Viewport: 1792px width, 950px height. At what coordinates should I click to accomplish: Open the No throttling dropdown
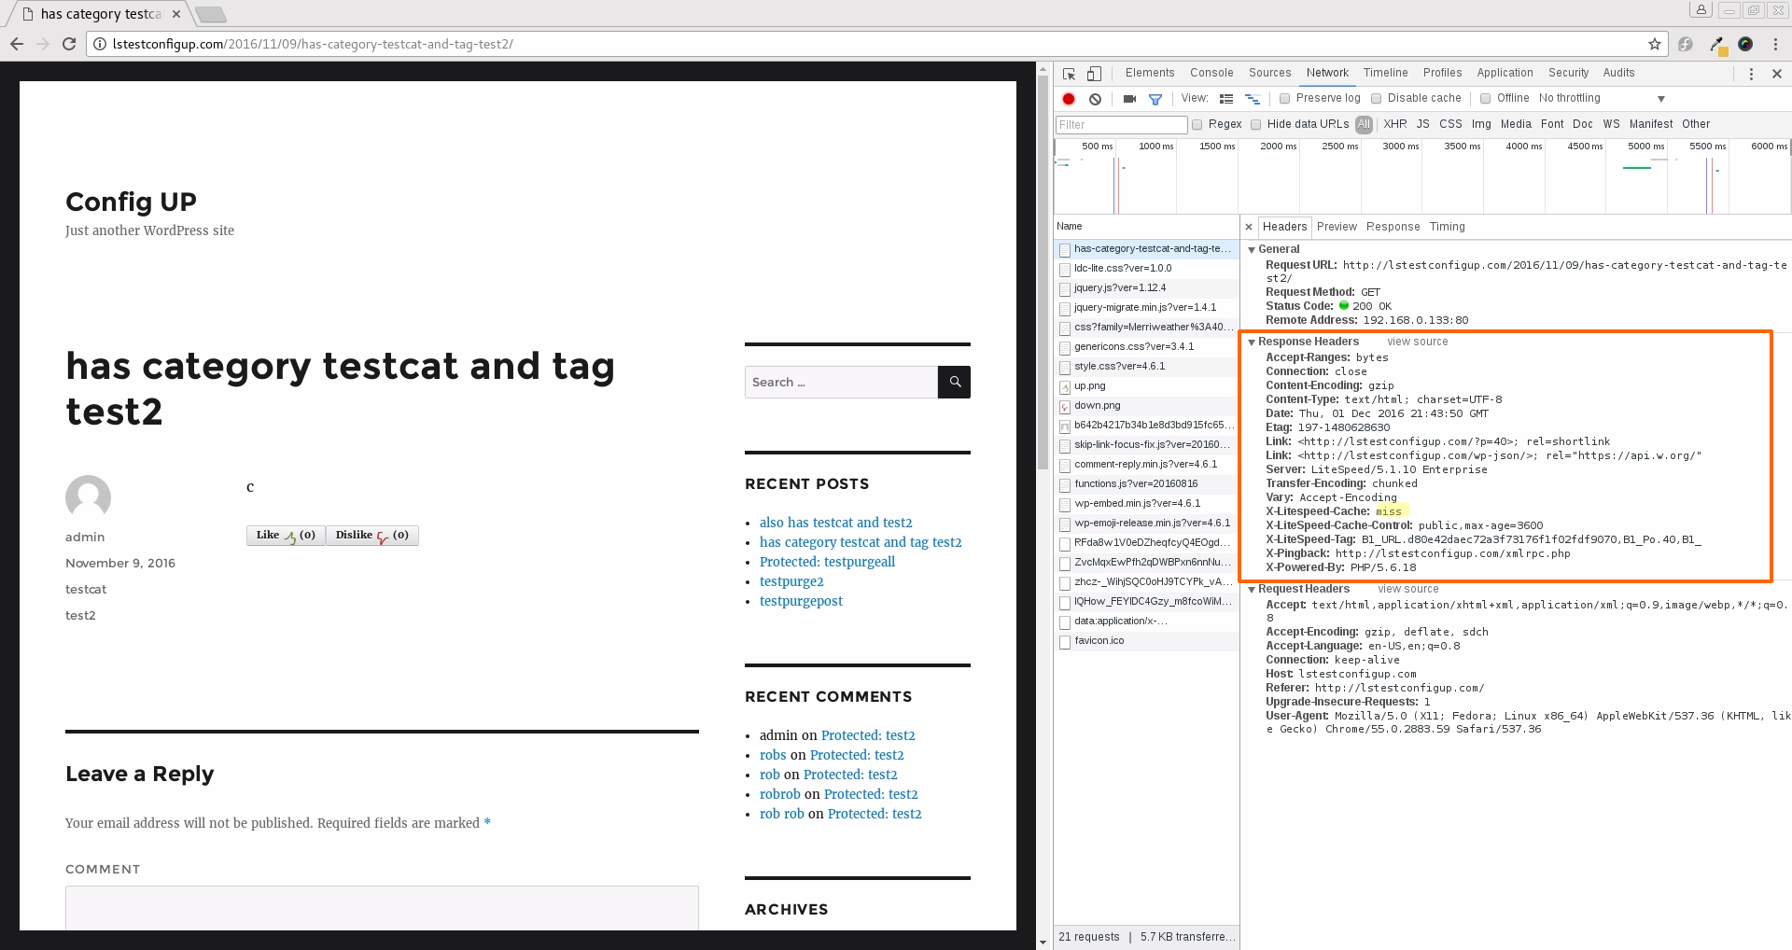(x=1601, y=99)
